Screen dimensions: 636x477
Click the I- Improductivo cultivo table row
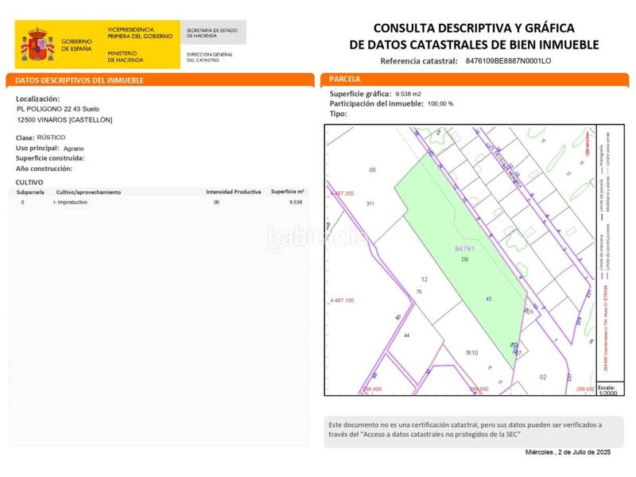click(x=72, y=201)
